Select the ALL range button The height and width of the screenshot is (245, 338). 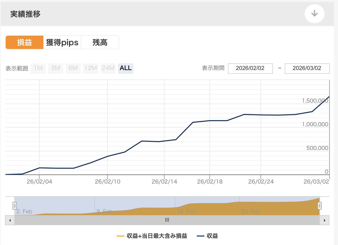126,68
